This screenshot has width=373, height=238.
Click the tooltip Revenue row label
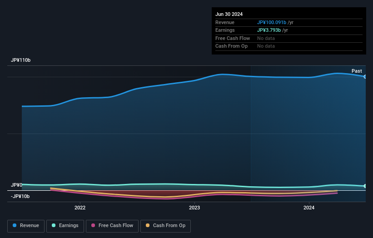click(x=225, y=22)
